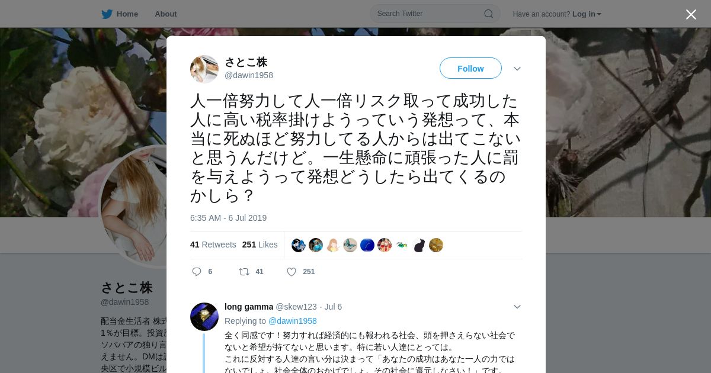Open the gold coin avatar in likers
Screen dimensions: 711x373
point(436,245)
